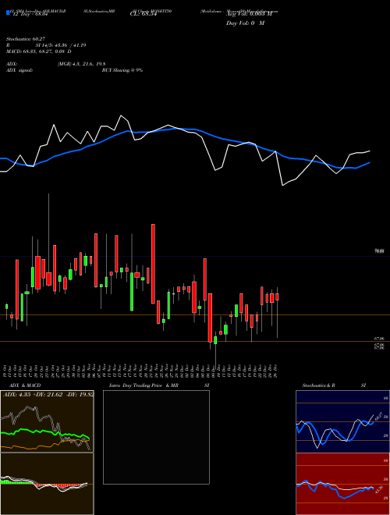Click the 'Intra Day Trading Price & MR' title
Screen dimensions: 390x515
click(x=144, y=385)
